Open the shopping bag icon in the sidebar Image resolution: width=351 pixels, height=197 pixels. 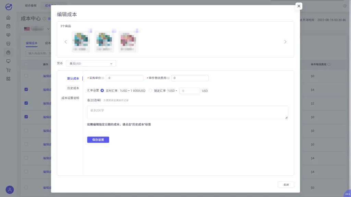pos(8,26)
